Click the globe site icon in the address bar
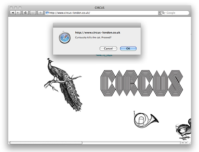The image size is (199, 152). pyautogui.click(x=47, y=13)
